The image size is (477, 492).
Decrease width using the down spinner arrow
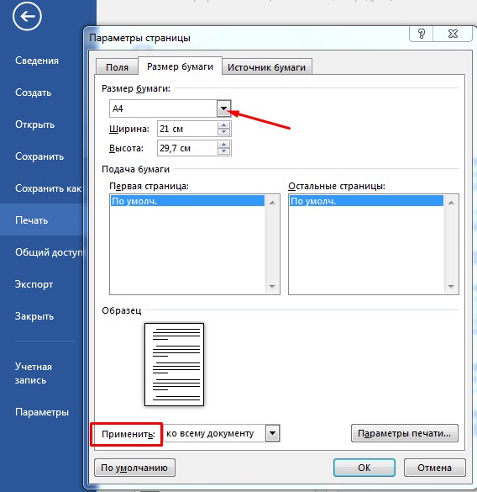click(223, 132)
